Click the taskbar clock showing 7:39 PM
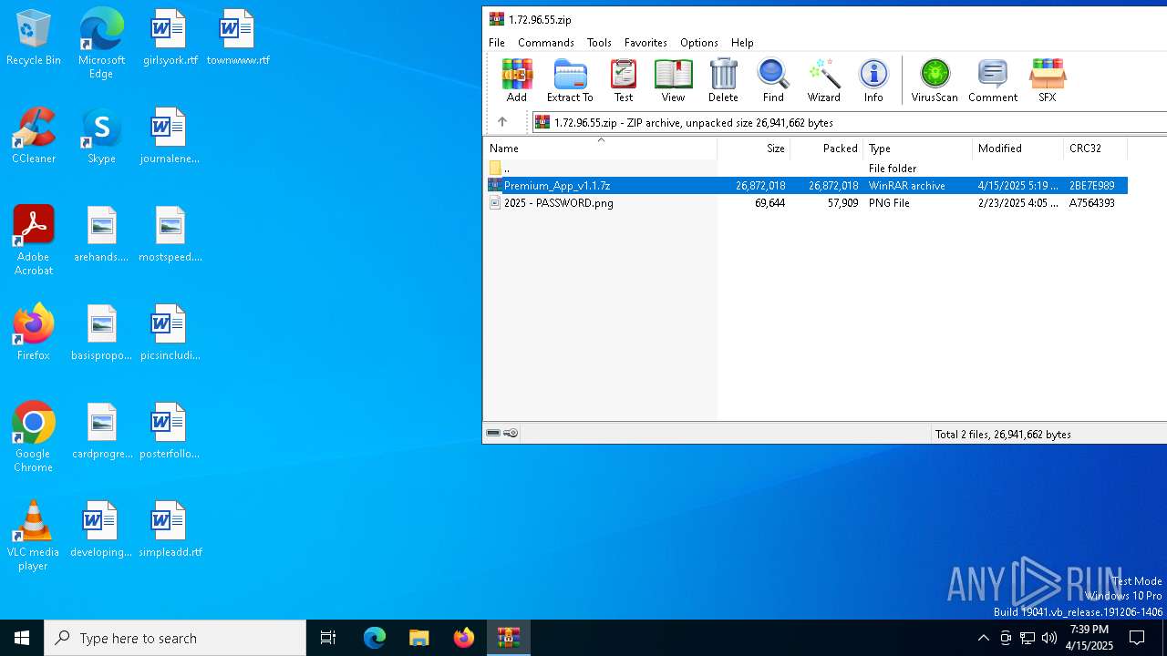1167x656 pixels. click(1090, 638)
